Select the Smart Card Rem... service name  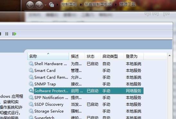(51, 77)
